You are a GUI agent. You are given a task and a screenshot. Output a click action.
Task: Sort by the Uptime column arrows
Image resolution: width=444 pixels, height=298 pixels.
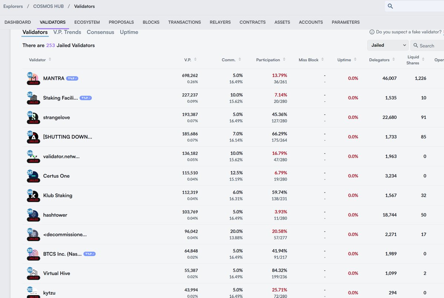[355, 59]
